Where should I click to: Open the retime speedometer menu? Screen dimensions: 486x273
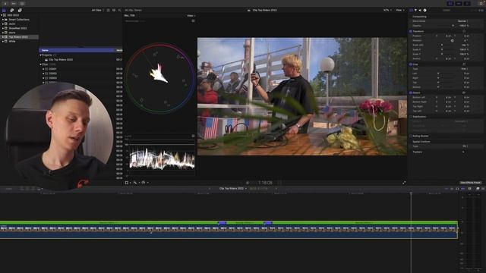click(x=144, y=183)
